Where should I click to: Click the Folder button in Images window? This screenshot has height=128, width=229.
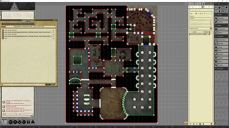coord(32,24)
